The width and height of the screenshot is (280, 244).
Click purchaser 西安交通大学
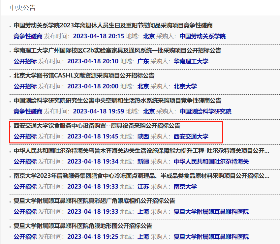[191, 137]
